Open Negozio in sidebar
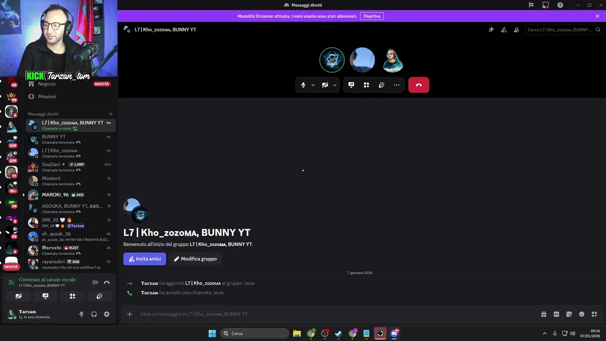Image resolution: width=606 pixels, height=341 pixels. (70, 84)
